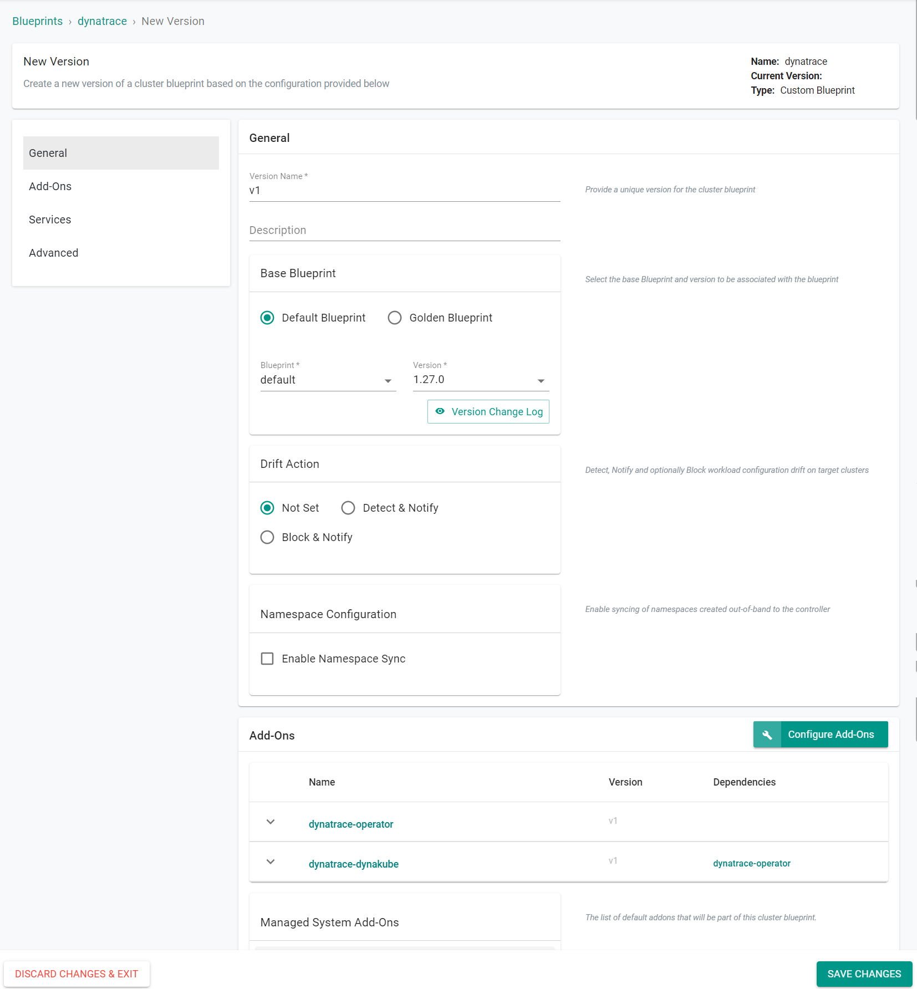Go to the Advanced section in sidebar
This screenshot has width=917, height=989.
[x=121, y=253]
